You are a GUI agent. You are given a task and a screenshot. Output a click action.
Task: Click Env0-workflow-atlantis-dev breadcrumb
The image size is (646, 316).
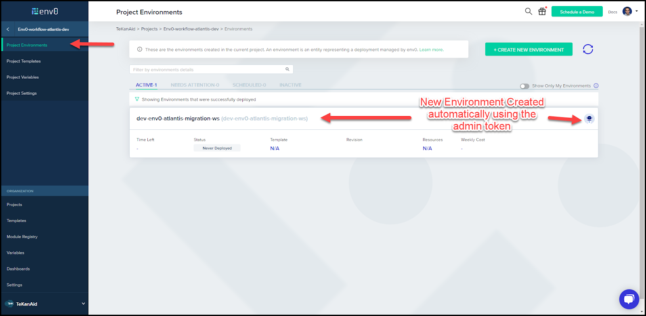pyautogui.click(x=191, y=29)
